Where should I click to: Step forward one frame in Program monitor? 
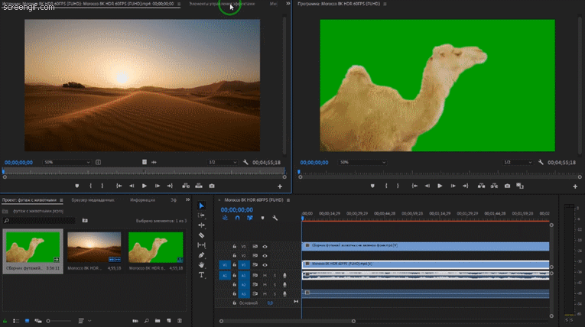(x=453, y=186)
